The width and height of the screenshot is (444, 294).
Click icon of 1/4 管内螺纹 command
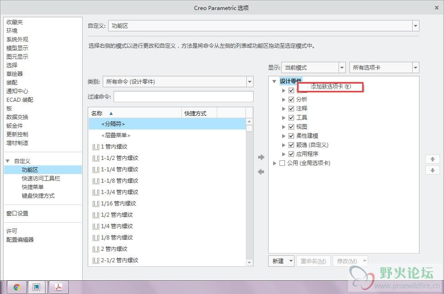(x=96, y=226)
